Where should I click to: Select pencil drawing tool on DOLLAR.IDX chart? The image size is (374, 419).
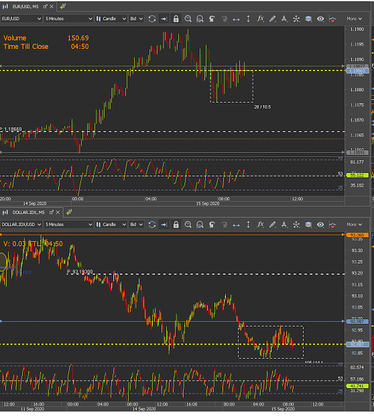[272, 225]
